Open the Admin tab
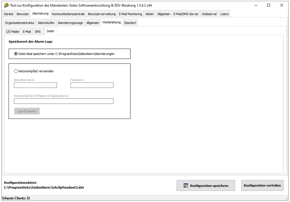Viewport: 290px width, 202px height. [x=149, y=14]
